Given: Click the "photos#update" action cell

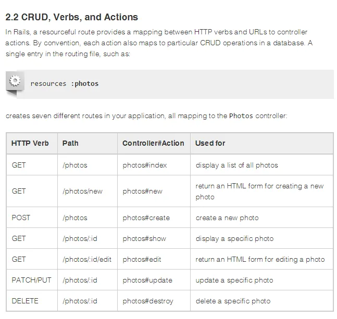Looking at the screenshot, I should (147, 280).
